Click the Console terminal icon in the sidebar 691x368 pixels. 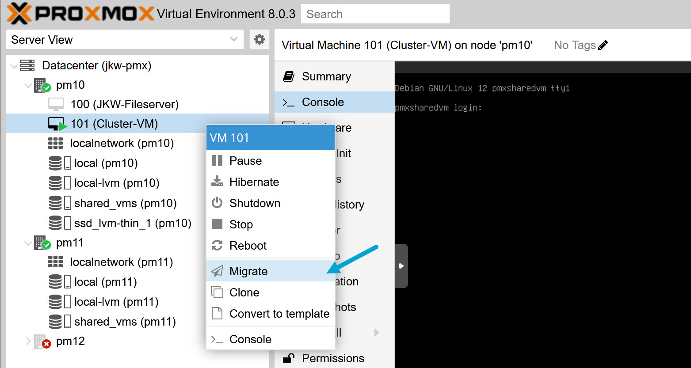289,102
